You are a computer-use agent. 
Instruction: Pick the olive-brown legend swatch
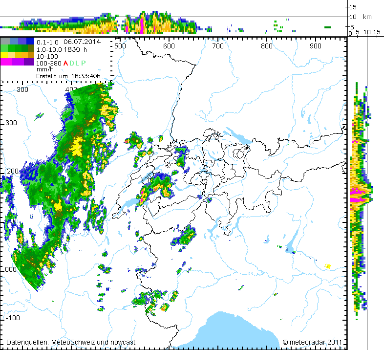tap(31, 48)
